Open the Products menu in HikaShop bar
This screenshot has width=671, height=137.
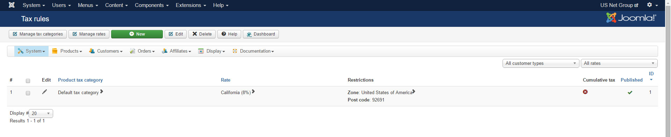click(67, 51)
